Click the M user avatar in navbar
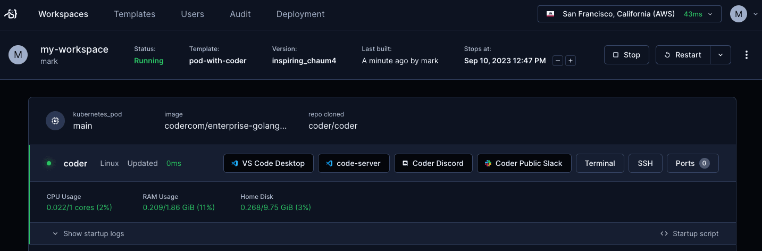Screen dimensions: 762x251 (738, 14)
